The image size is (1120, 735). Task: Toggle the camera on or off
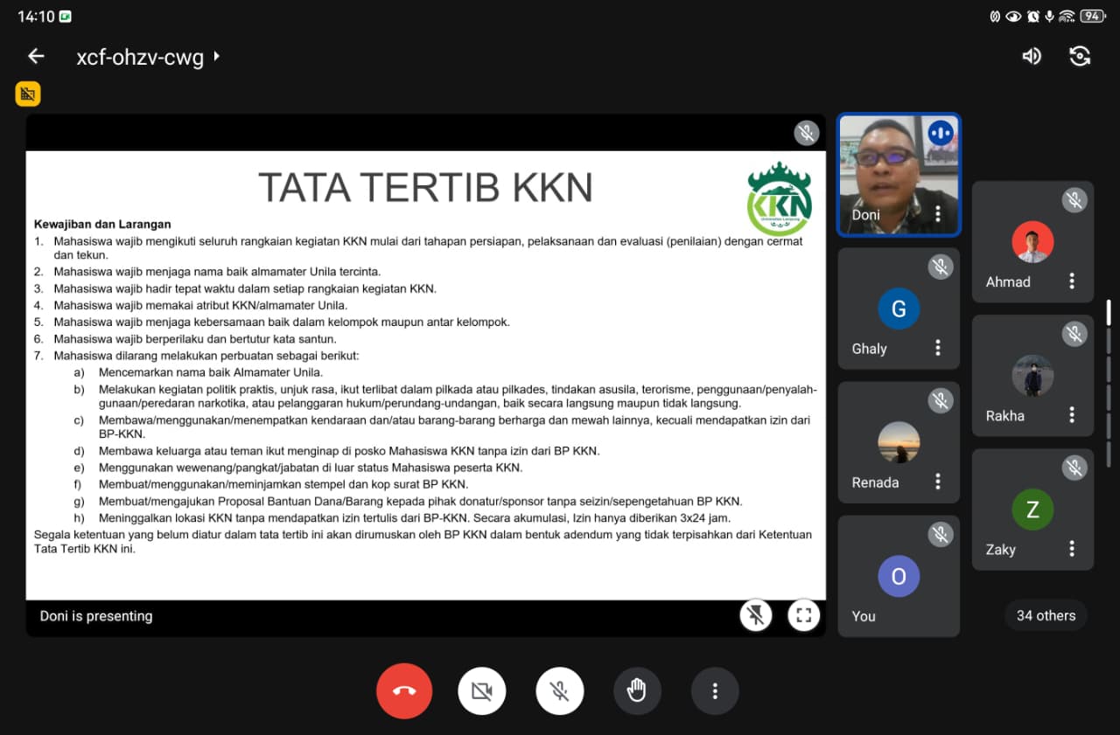[481, 691]
